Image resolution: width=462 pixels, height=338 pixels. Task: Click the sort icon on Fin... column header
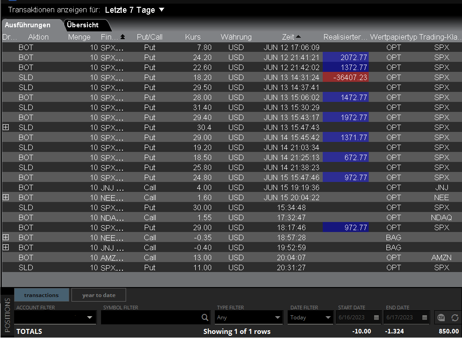coord(122,37)
